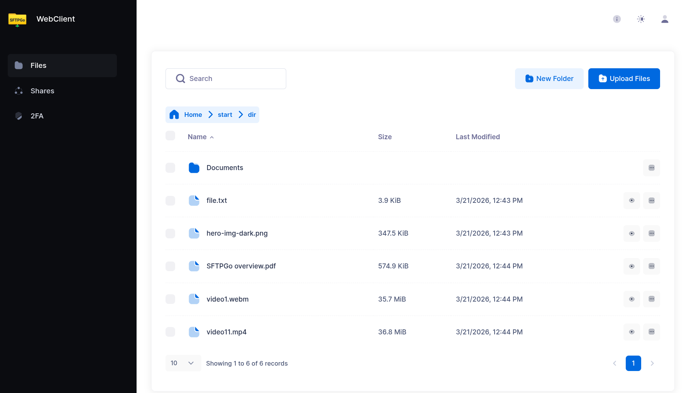Select the file.txt row checkbox
Screen dimensions: 684x393
170,201
